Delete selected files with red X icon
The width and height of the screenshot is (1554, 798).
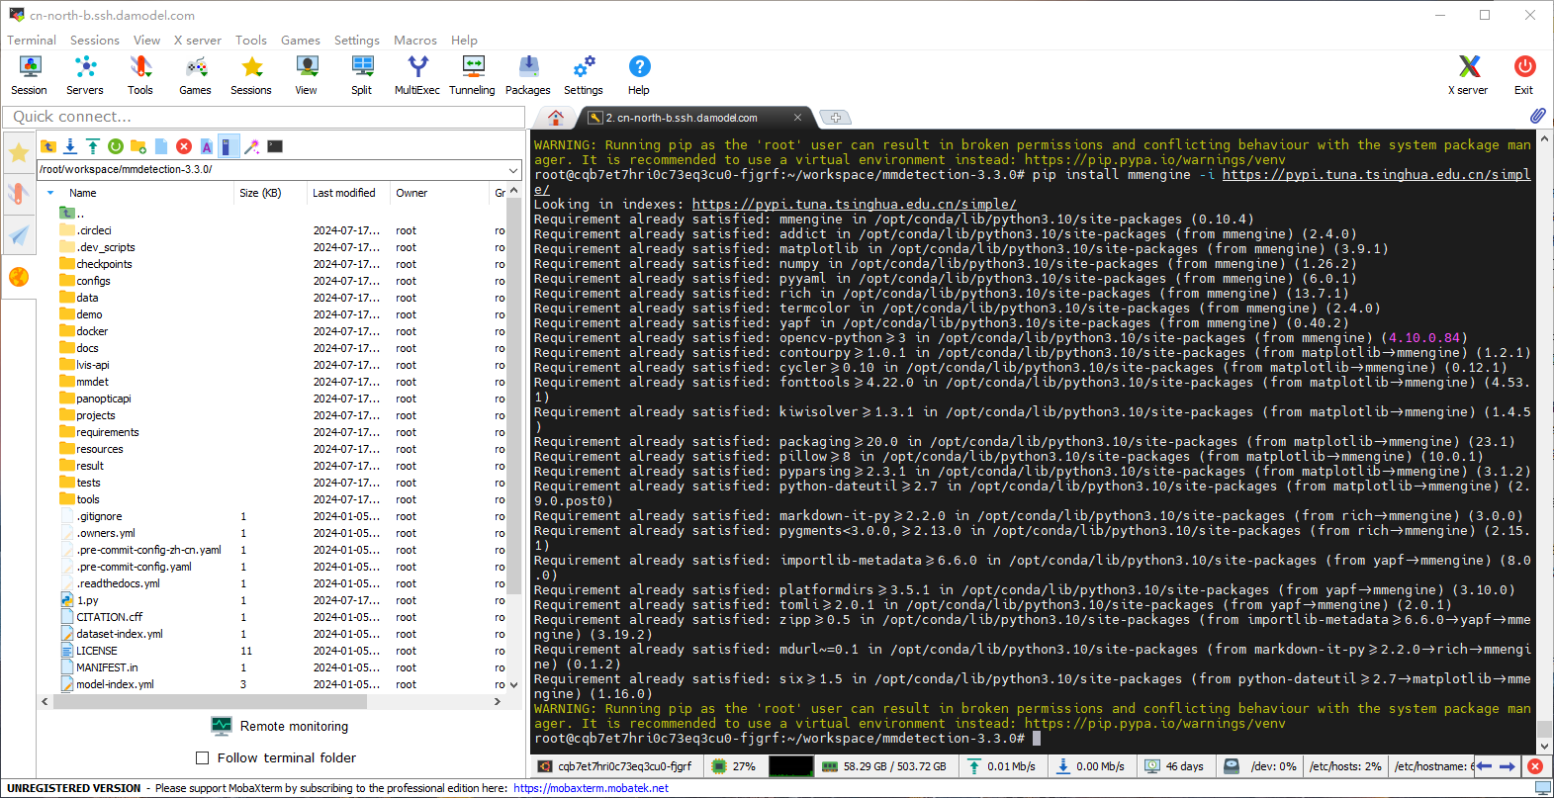(184, 146)
